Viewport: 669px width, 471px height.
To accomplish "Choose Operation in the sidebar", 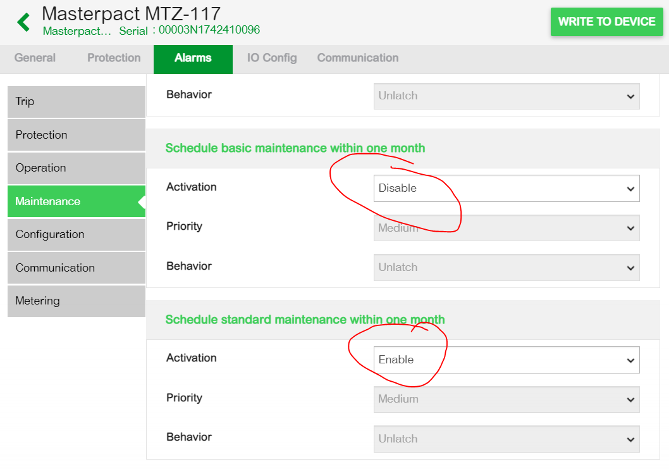I will click(77, 168).
